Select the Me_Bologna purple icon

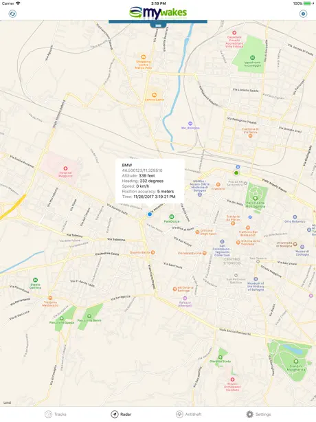point(190,124)
